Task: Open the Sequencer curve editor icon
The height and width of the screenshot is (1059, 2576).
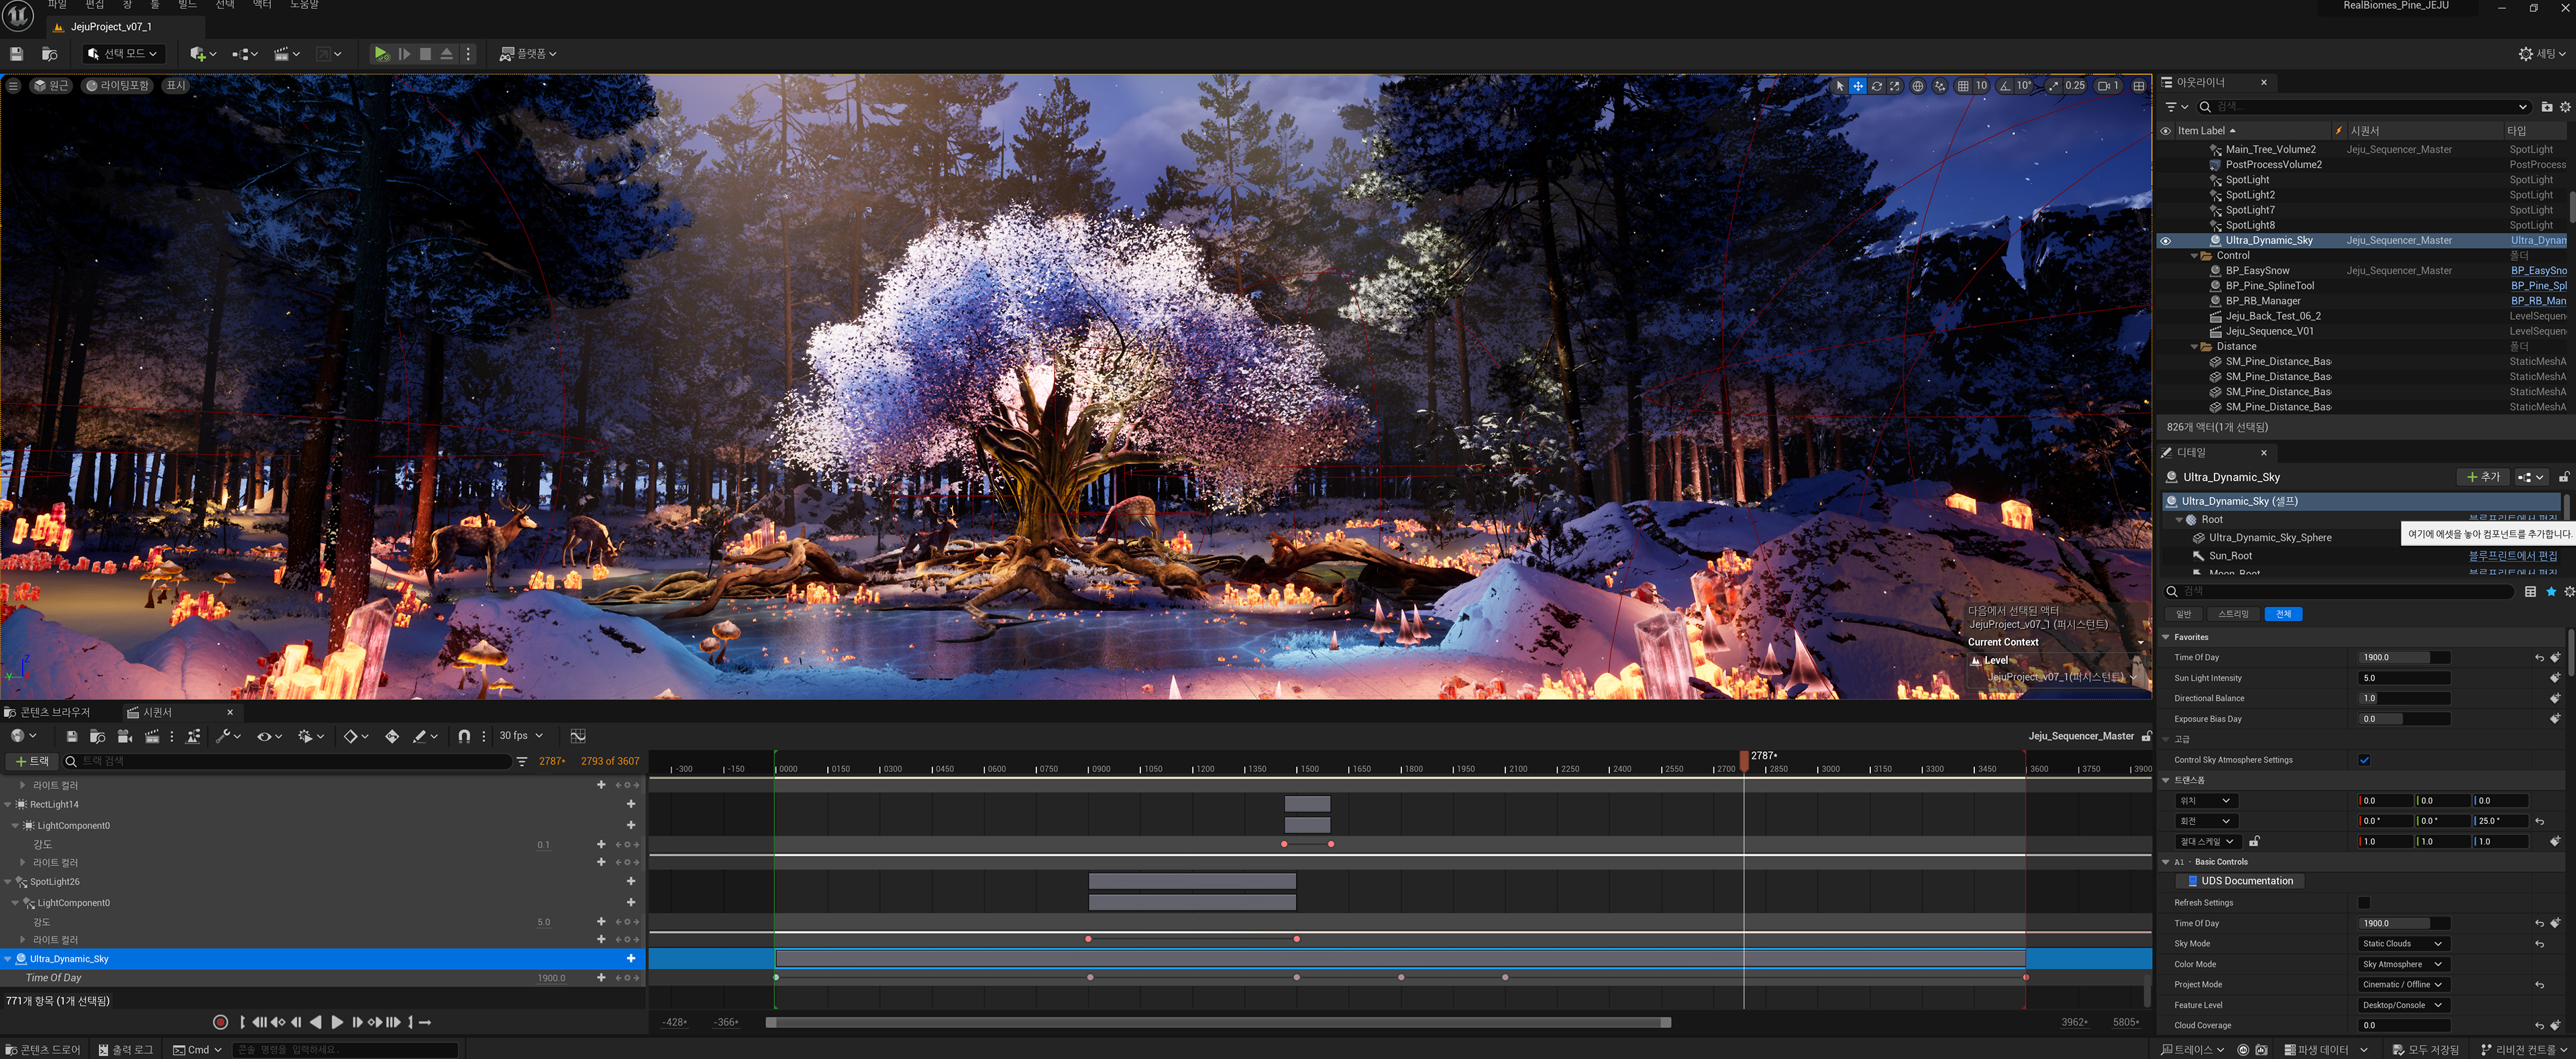Action: coord(578,736)
